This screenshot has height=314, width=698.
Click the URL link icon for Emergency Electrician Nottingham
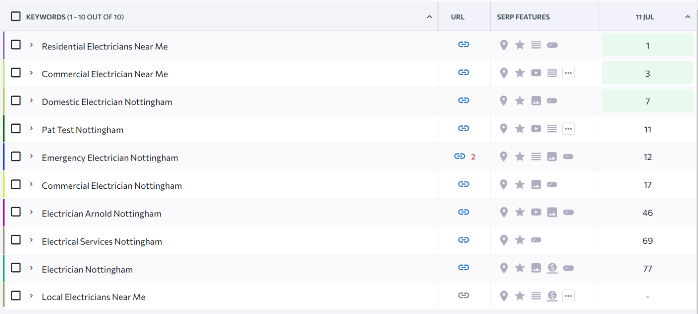coord(459,157)
